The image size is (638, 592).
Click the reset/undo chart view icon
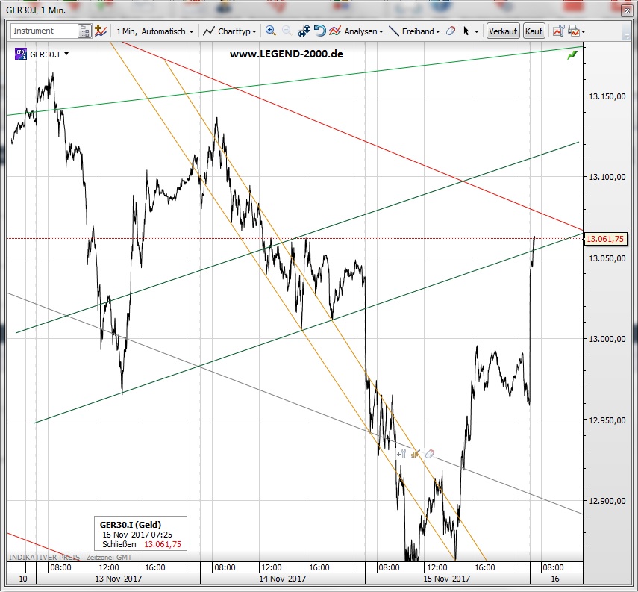tap(320, 31)
